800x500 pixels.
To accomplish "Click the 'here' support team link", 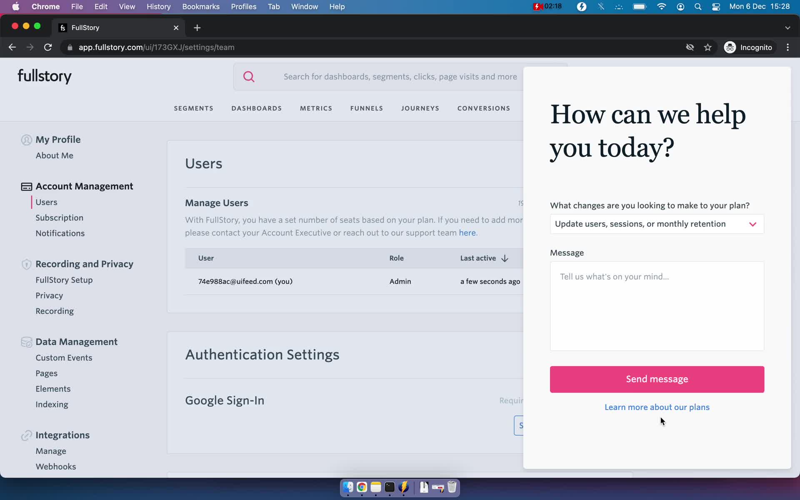I will click(467, 233).
